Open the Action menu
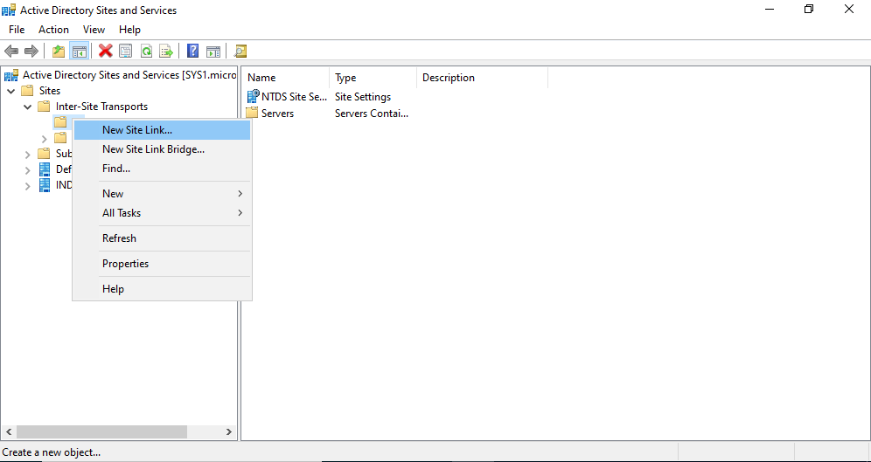 coord(54,30)
